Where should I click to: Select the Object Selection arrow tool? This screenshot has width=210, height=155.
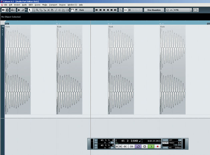(x=30, y=10)
